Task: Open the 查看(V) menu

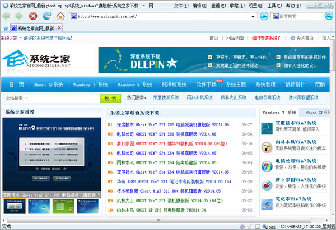Action: 218,6
